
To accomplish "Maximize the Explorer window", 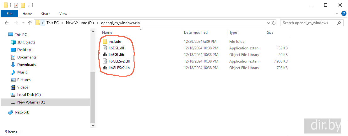I will (326, 5).
